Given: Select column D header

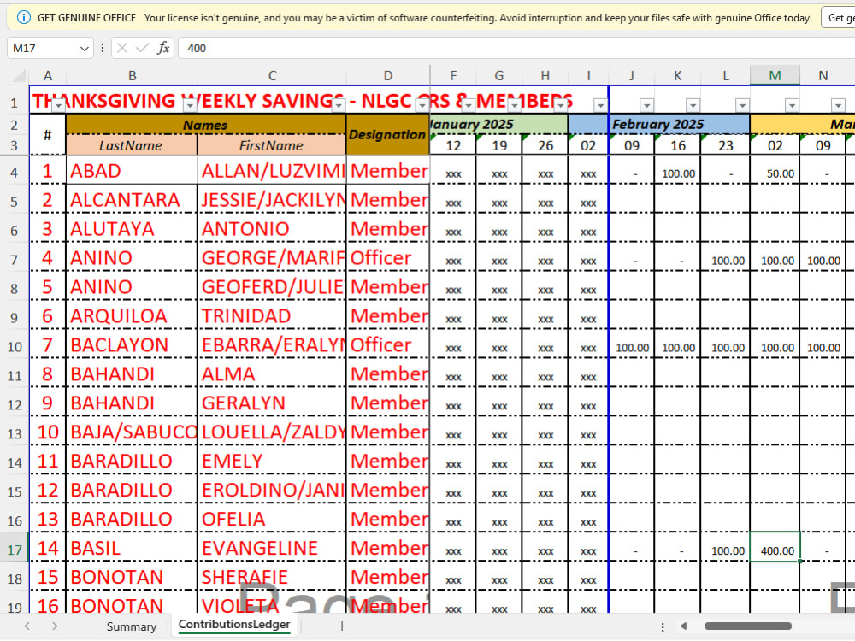Looking at the screenshot, I should (x=387, y=76).
